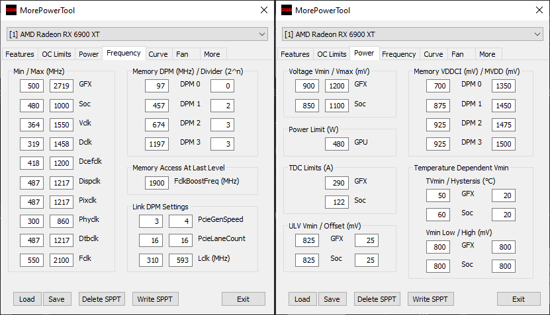Edit GFX Vmin voltage field 900
550x315 pixels.
tap(307, 86)
